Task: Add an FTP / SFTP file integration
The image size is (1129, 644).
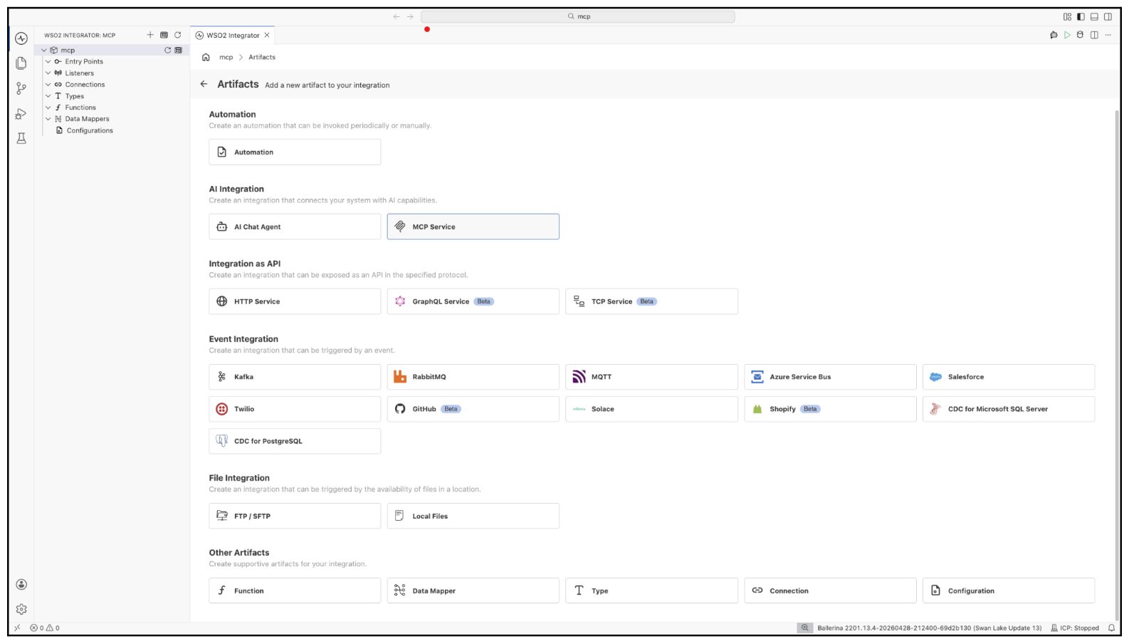Action: coord(295,516)
